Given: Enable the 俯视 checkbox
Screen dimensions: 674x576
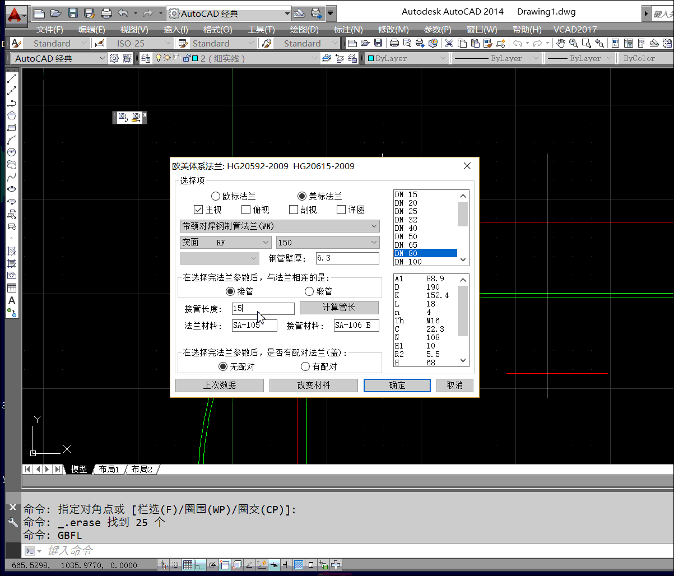Looking at the screenshot, I should pos(246,210).
